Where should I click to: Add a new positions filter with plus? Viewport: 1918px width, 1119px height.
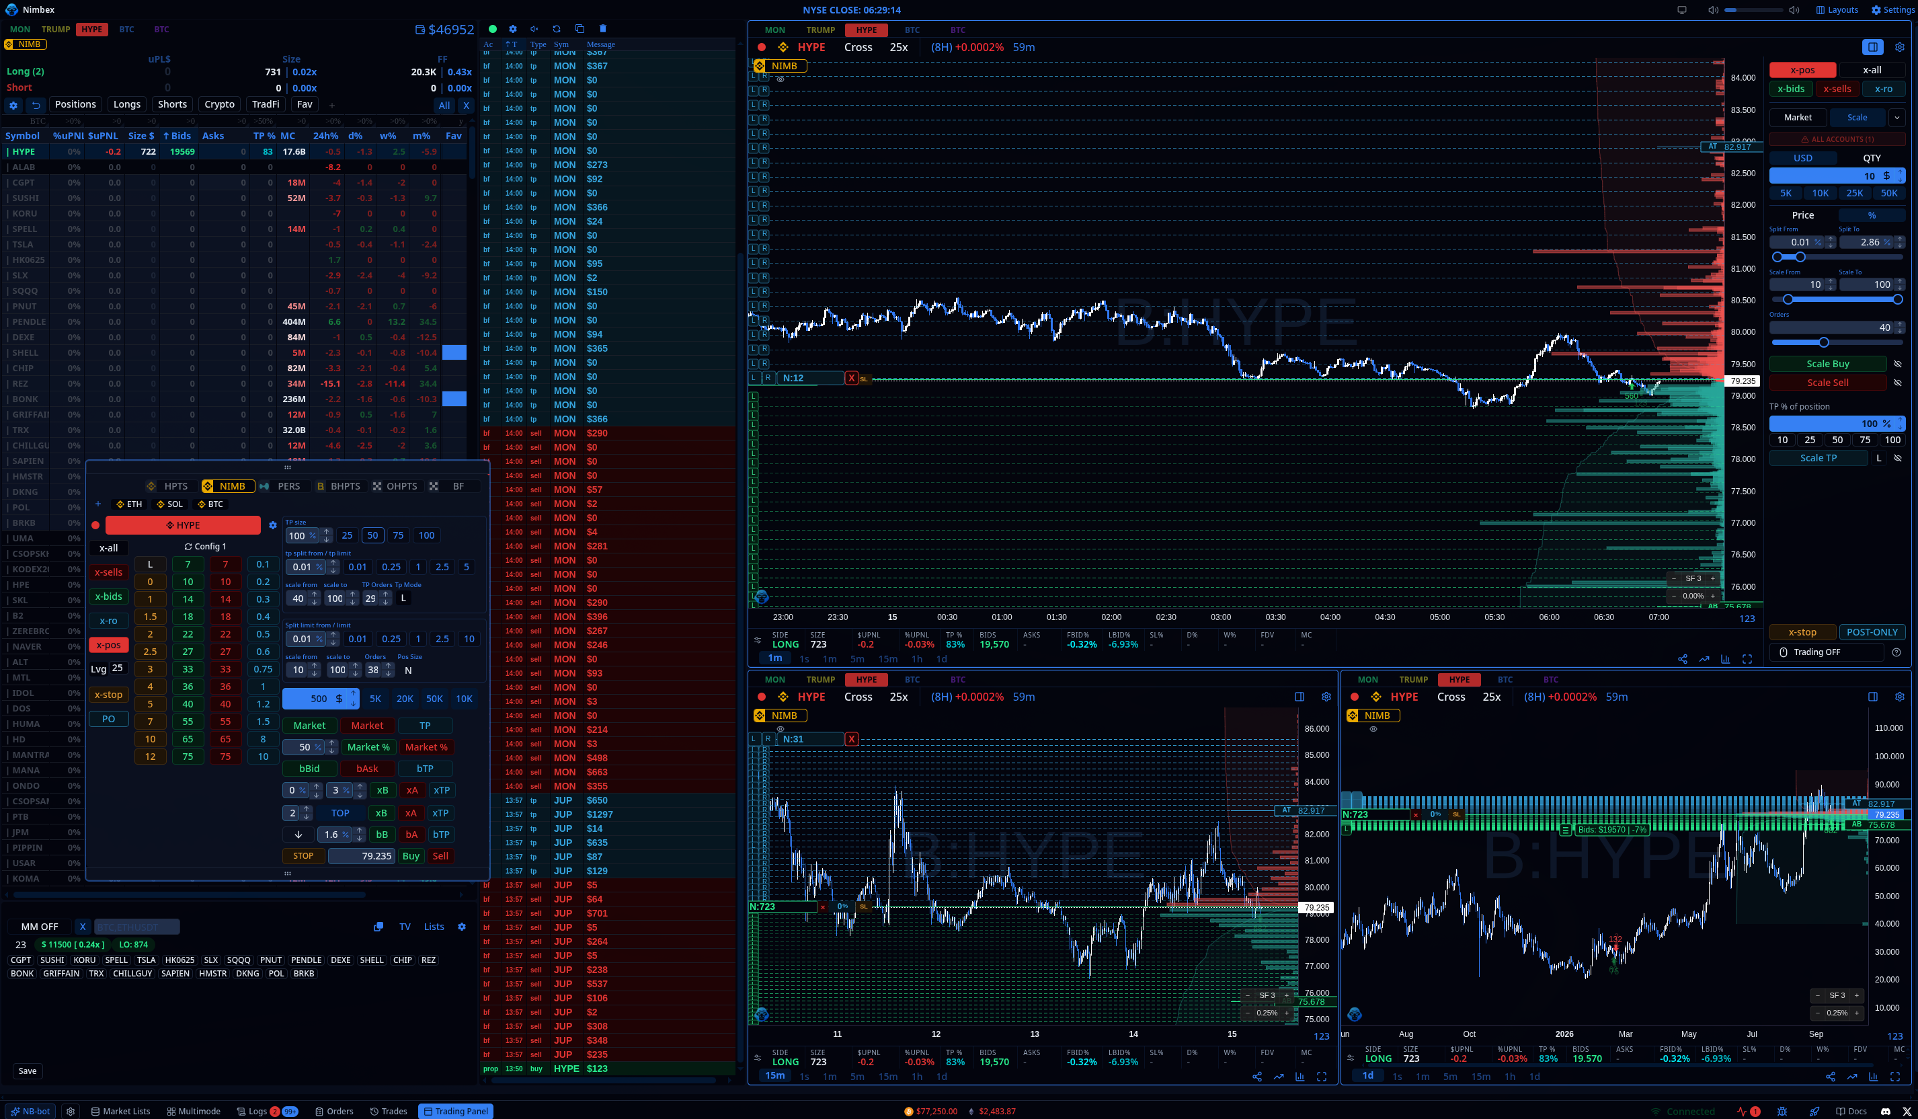(x=332, y=105)
